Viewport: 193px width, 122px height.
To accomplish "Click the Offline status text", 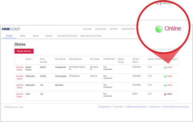I will 170,94.
